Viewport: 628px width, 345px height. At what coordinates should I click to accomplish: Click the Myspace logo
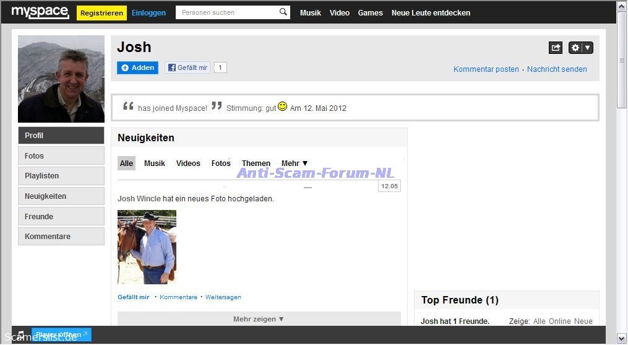(40, 12)
